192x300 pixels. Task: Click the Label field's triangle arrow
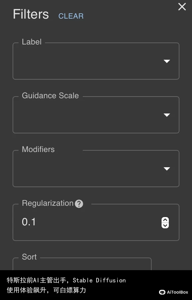click(167, 61)
